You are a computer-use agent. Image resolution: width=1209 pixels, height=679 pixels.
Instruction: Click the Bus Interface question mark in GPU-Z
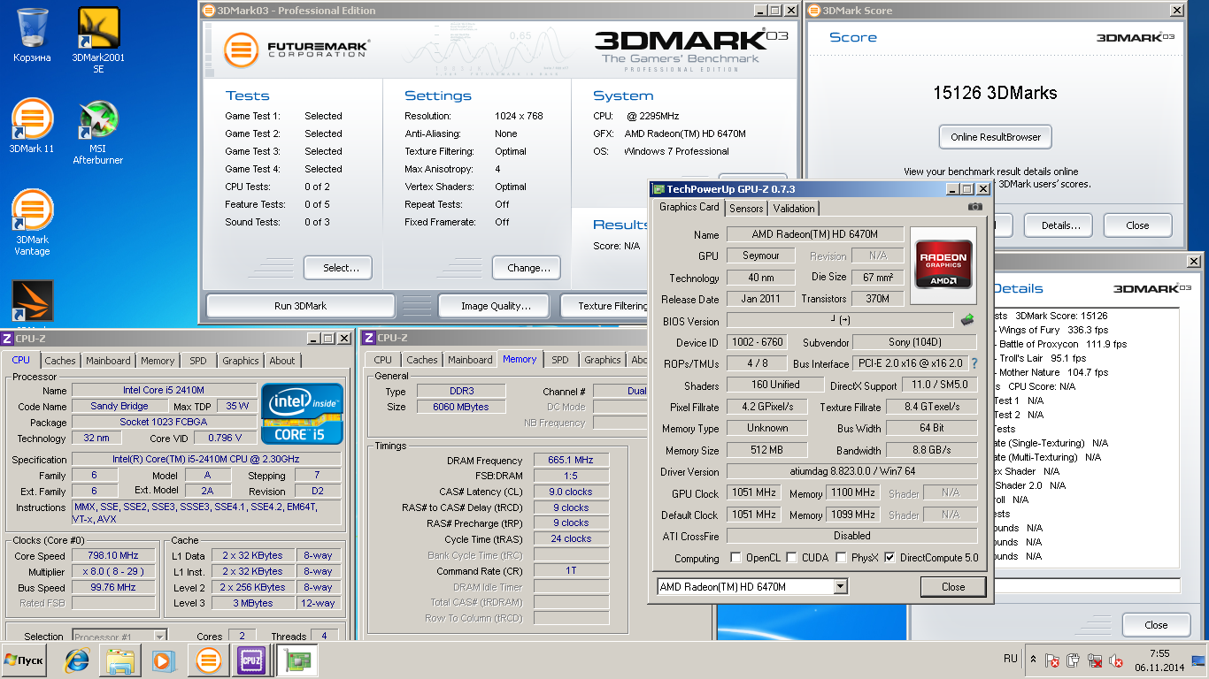click(x=974, y=363)
